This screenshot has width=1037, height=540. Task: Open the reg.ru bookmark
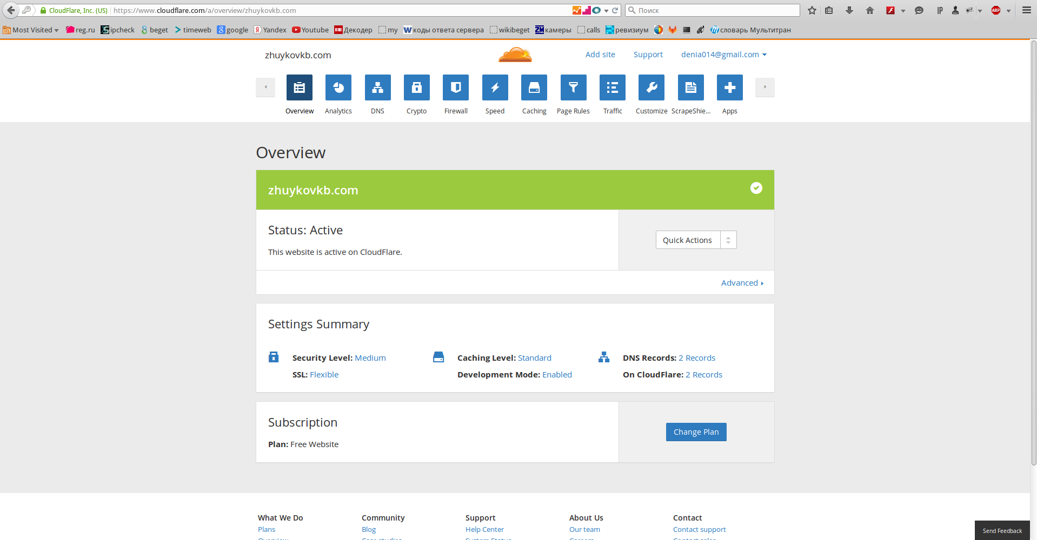point(81,30)
